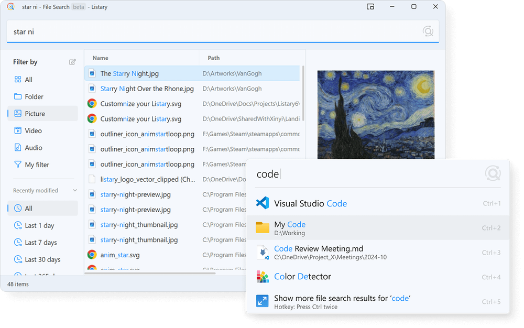This screenshot has width=524, height=328.
Task: Open Code Review Meeting.md result
Action: pos(378,252)
